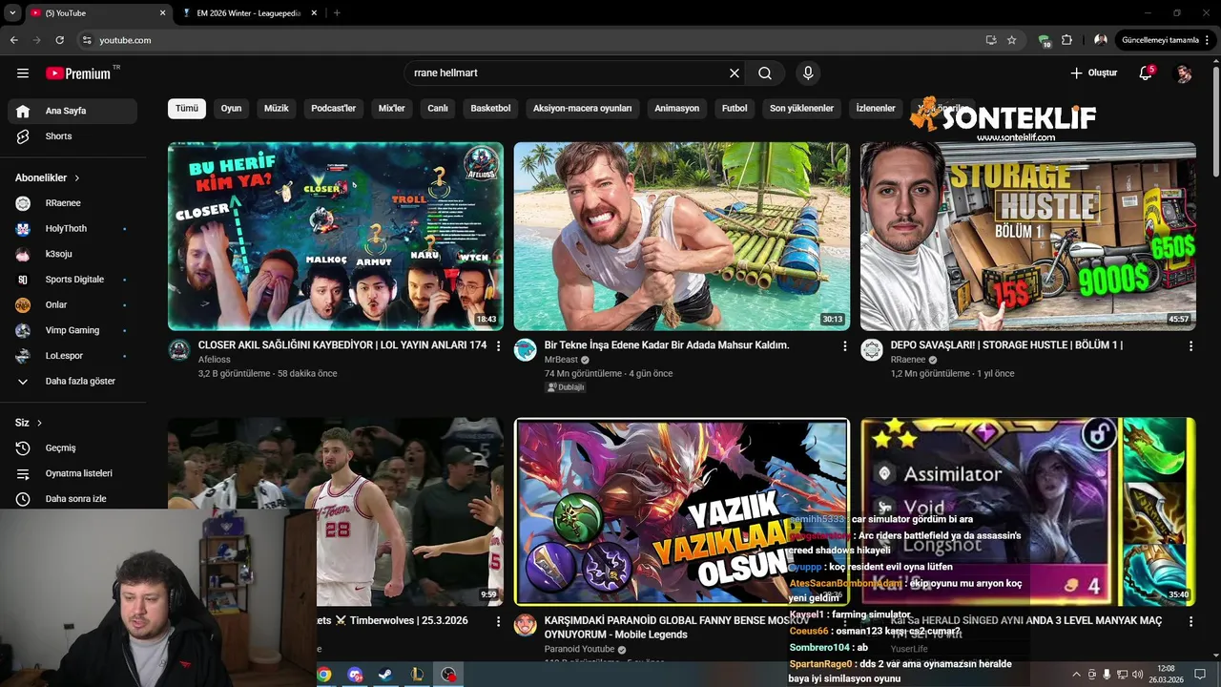The width and height of the screenshot is (1221, 687).
Task: Select the Basketbol filter chip
Action: pos(491,108)
